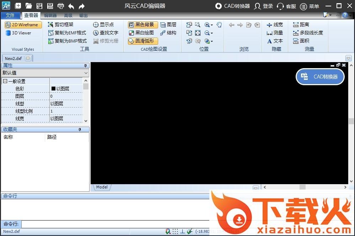Select the 查找文字 find text tool

coord(106,33)
